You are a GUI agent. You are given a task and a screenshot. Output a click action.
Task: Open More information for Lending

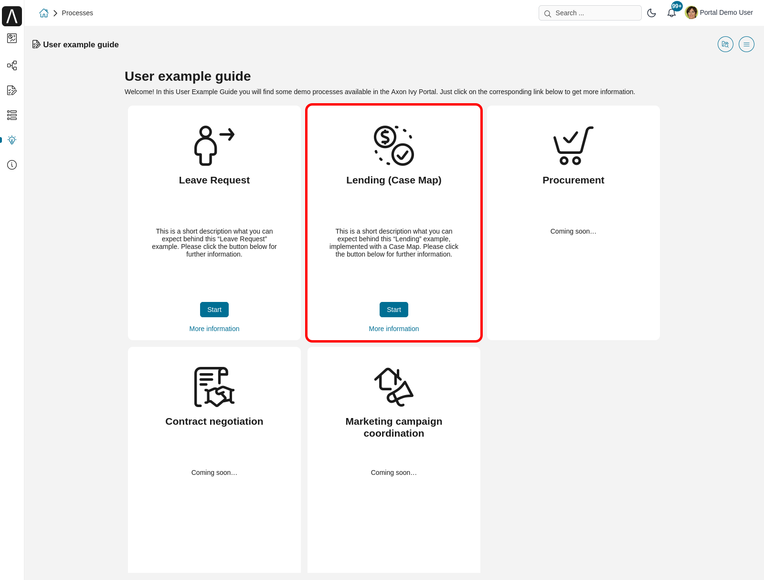click(393, 328)
